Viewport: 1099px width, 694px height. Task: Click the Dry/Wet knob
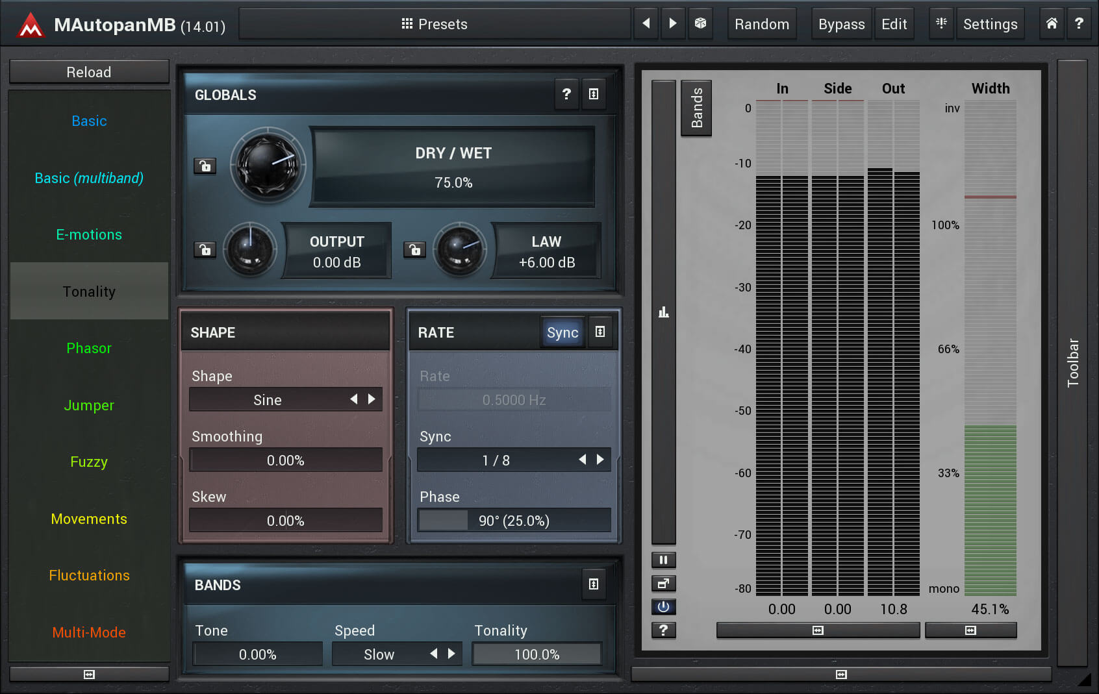pos(268,165)
